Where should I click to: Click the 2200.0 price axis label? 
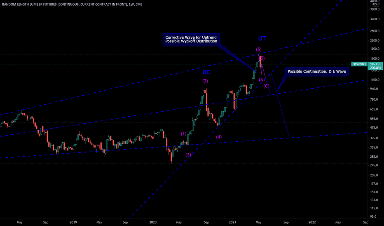[x=375, y=41]
